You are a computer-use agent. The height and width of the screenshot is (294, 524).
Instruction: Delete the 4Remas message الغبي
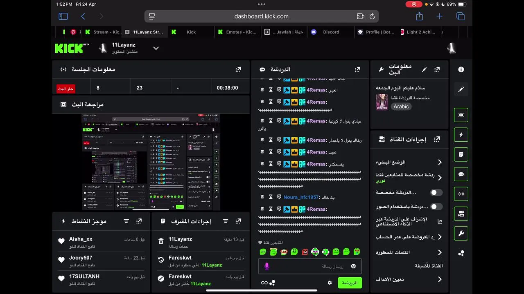pyautogui.click(x=262, y=90)
